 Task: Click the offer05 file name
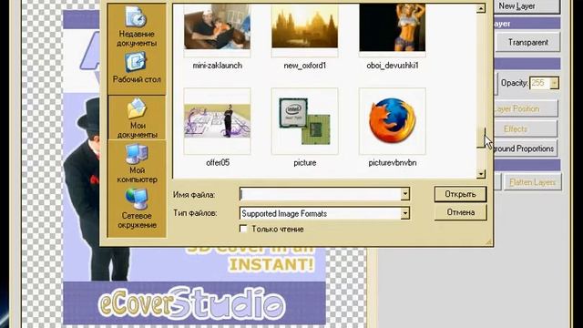click(218, 163)
